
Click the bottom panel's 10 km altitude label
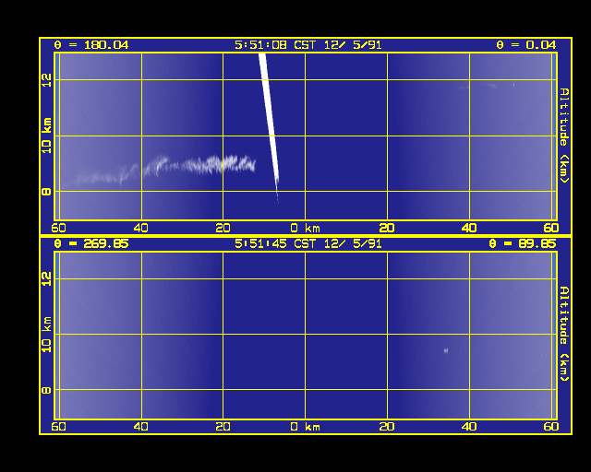[x=46, y=335]
